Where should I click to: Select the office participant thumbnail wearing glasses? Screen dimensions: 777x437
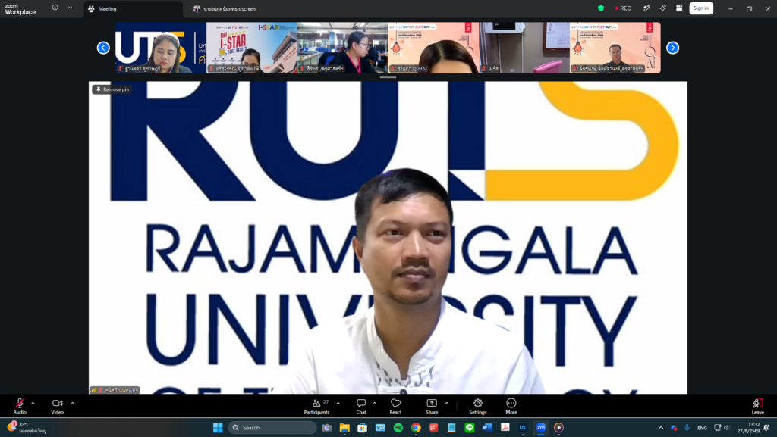[342, 48]
